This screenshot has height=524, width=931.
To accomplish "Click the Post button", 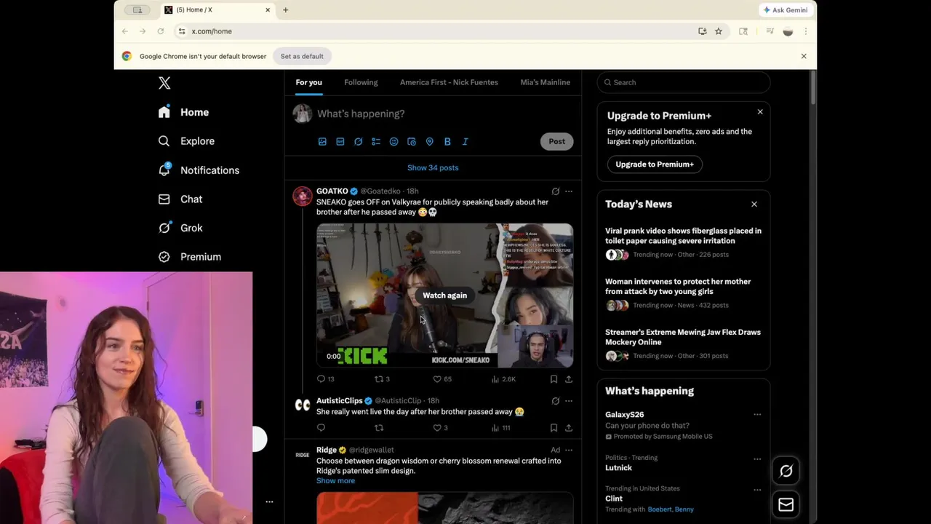I will (x=556, y=141).
